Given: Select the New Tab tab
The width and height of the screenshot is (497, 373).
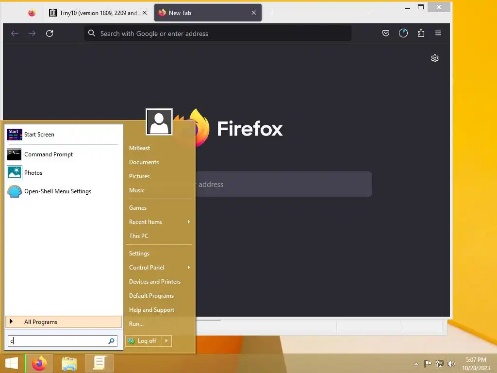Looking at the screenshot, I should [208, 13].
